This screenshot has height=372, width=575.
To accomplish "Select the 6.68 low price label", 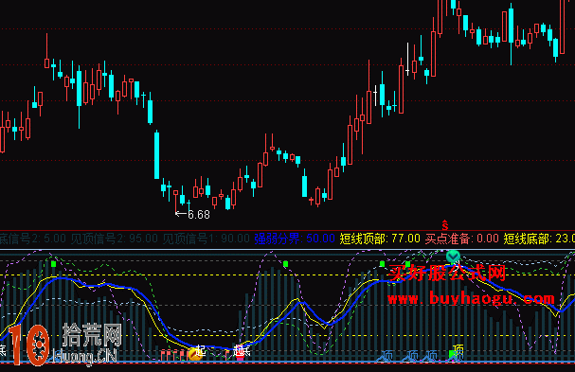I will click(198, 215).
